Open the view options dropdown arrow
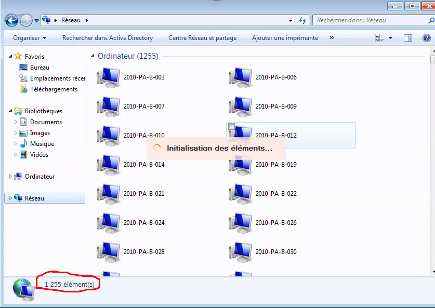435x308 pixels. pyautogui.click(x=390, y=38)
